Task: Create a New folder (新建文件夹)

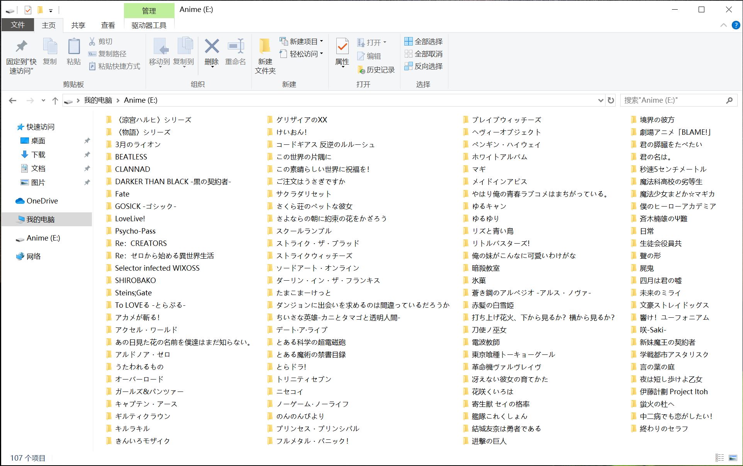Action: tap(265, 56)
